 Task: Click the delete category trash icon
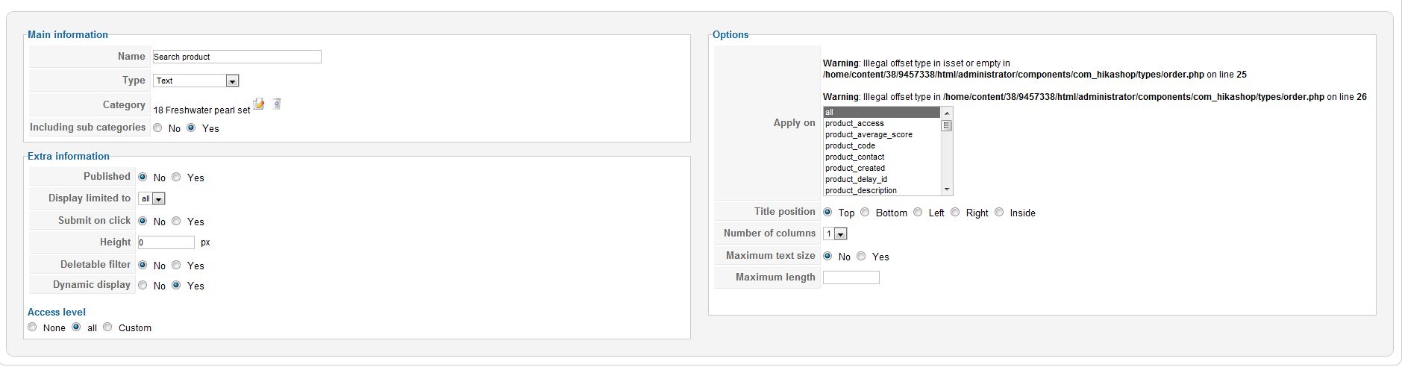[277, 104]
